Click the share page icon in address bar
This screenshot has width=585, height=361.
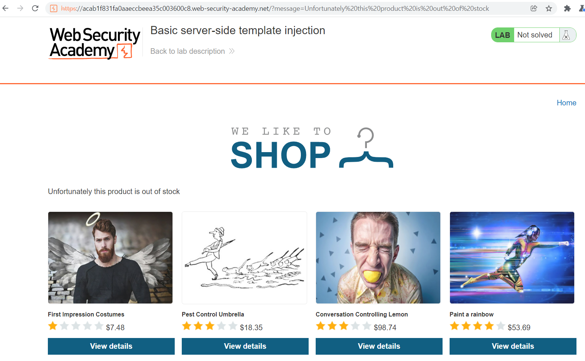(x=534, y=8)
